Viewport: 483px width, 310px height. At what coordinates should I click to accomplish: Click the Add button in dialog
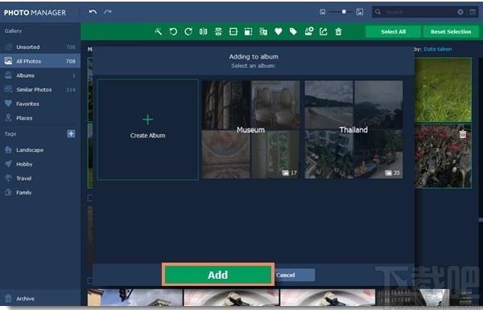click(x=218, y=275)
